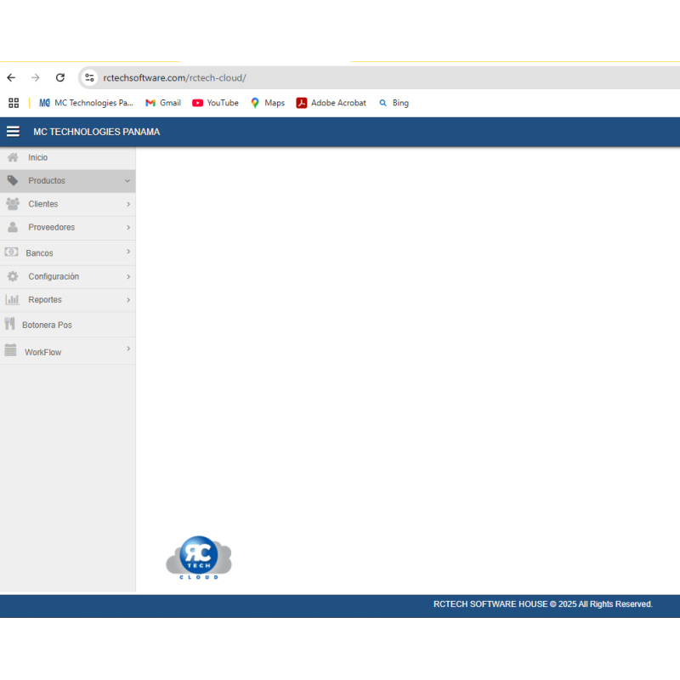Click the Configuración gear icon
This screenshot has height=680, width=680.
pos(13,276)
